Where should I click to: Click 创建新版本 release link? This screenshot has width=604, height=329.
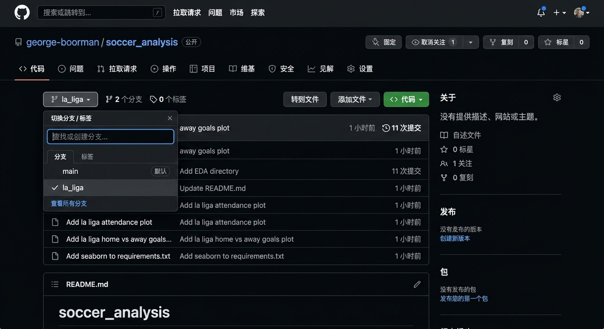tap(455, 238)
